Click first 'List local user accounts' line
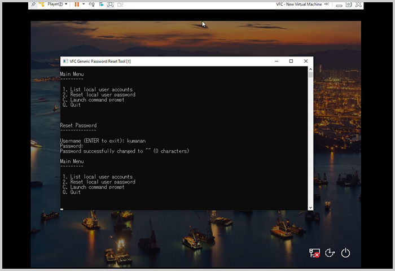The height and width of the screenshot is (271, 395). tap(98, 90)
